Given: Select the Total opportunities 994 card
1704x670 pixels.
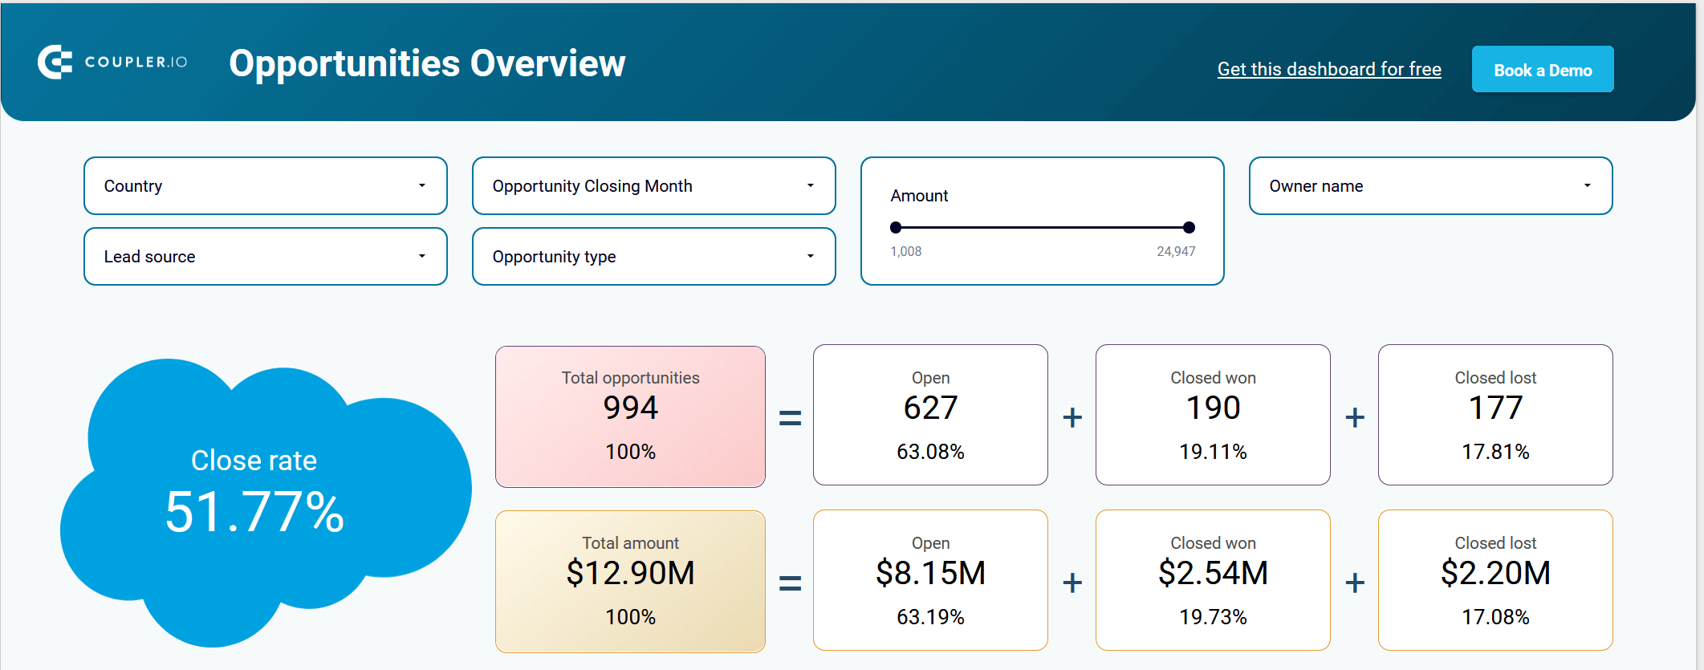Looking at the screenshot, I should pos(631,416).
